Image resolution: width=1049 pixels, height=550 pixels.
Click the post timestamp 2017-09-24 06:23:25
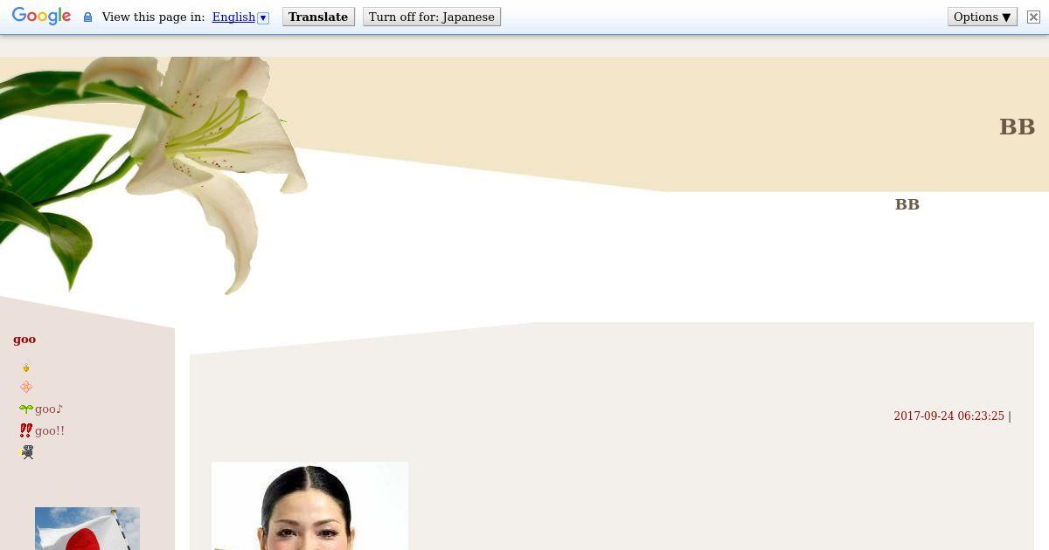948,416
